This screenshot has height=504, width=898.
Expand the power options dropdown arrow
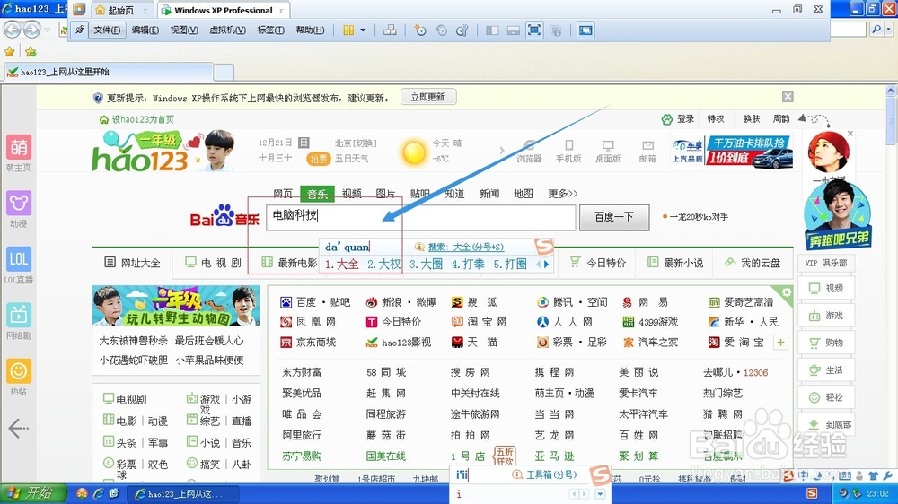[x=363, y=30]
